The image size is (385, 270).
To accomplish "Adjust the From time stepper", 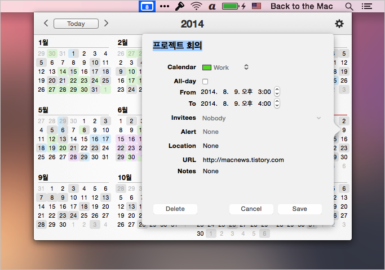I will (277, 92).
